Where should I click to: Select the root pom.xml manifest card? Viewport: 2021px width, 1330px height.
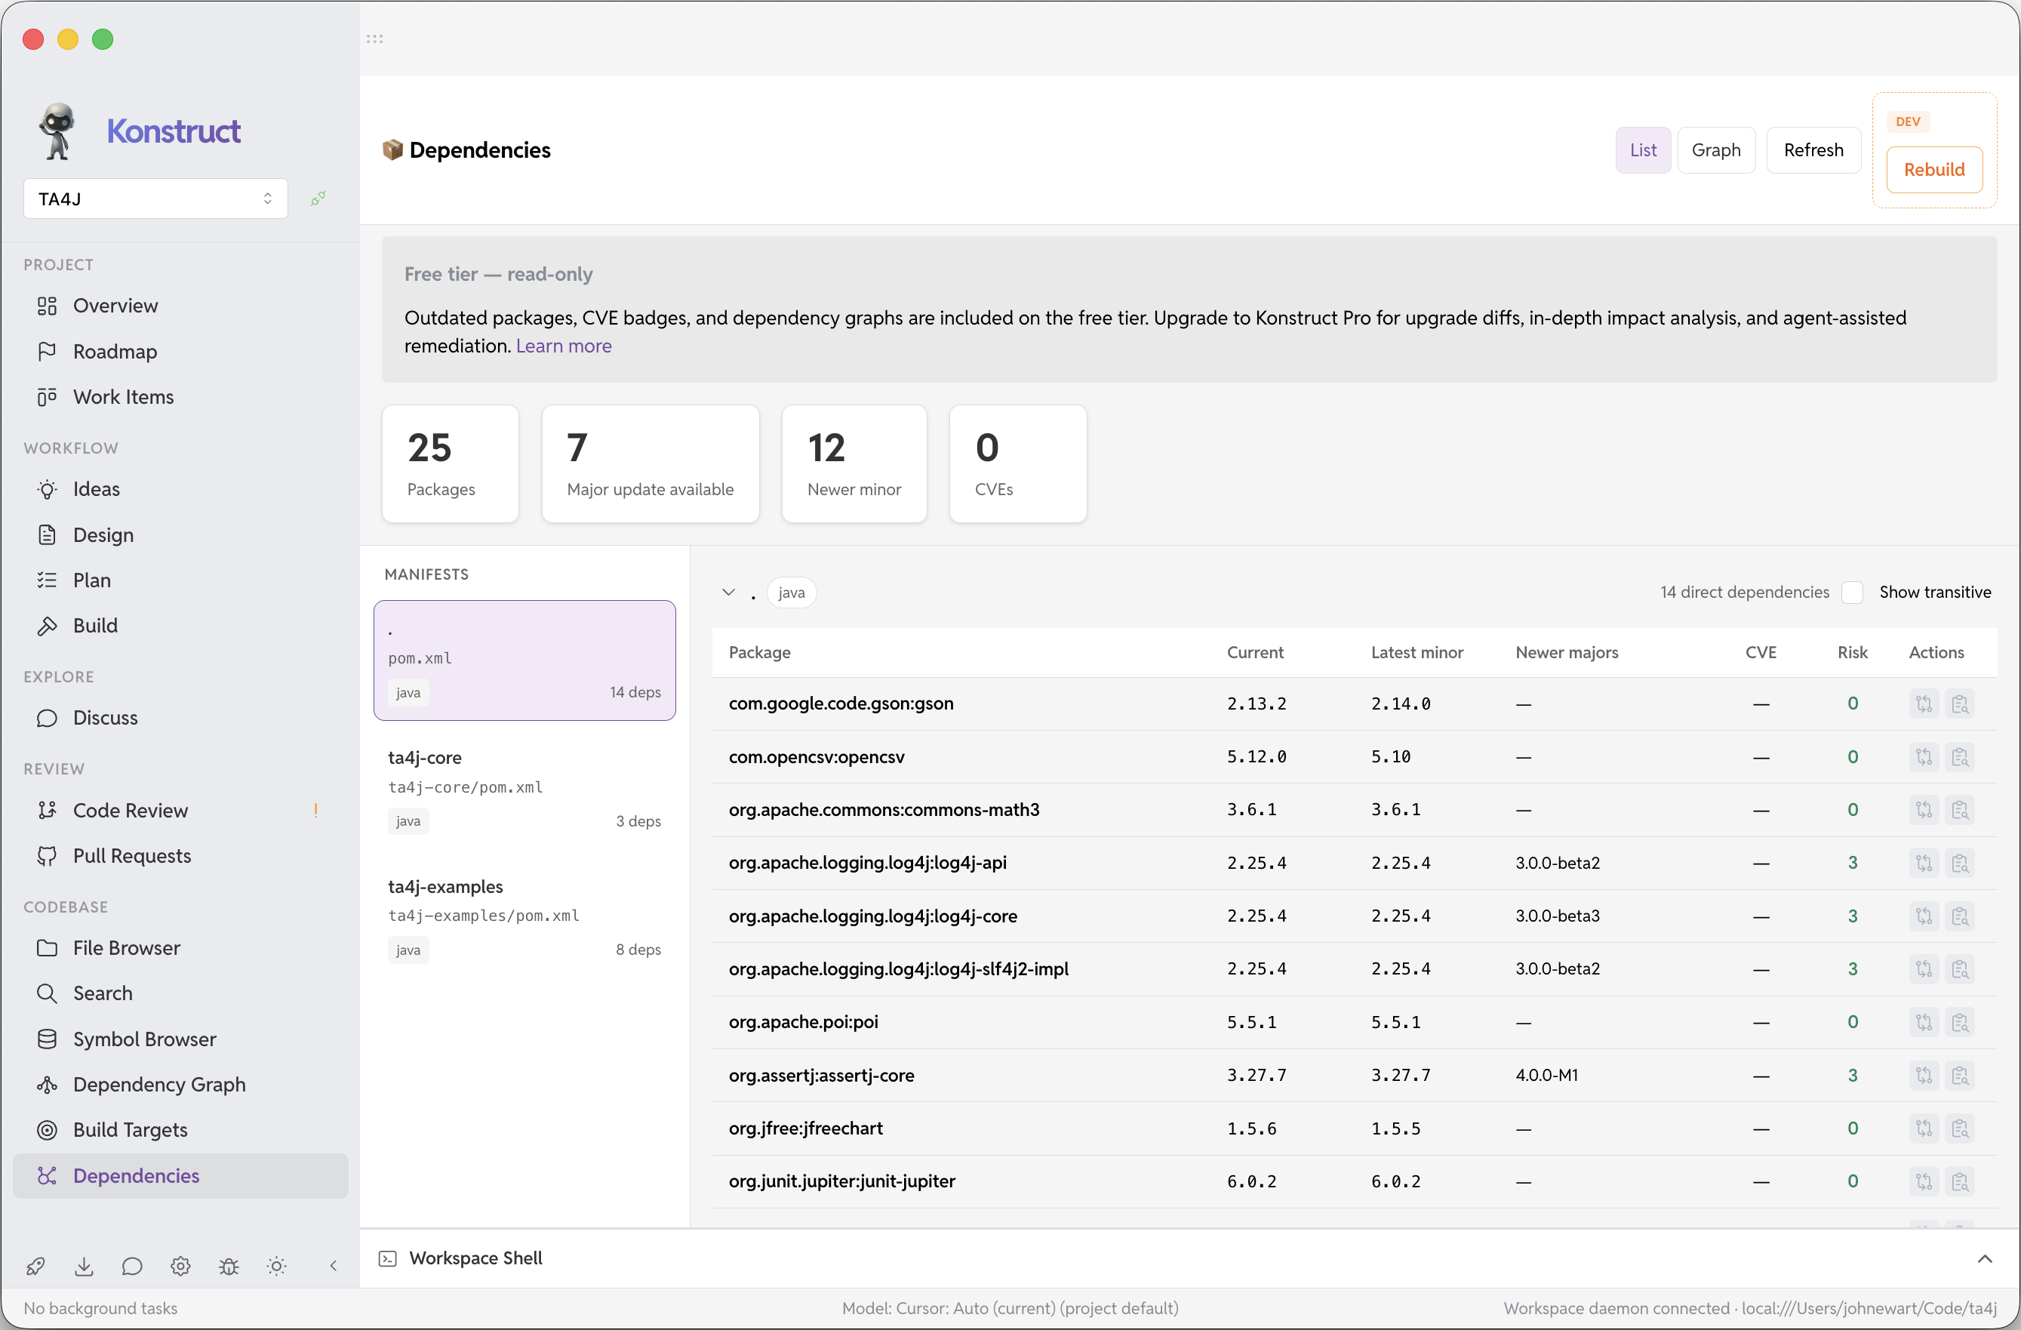coord(524,660)
